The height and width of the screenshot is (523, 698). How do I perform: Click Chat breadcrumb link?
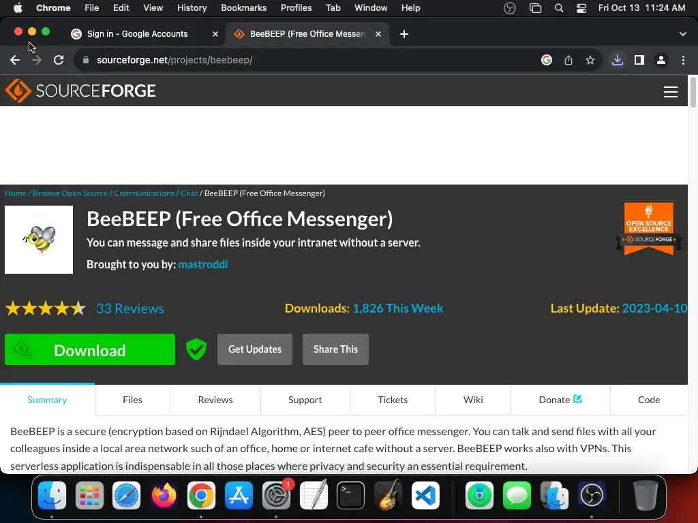pos(189,193)
